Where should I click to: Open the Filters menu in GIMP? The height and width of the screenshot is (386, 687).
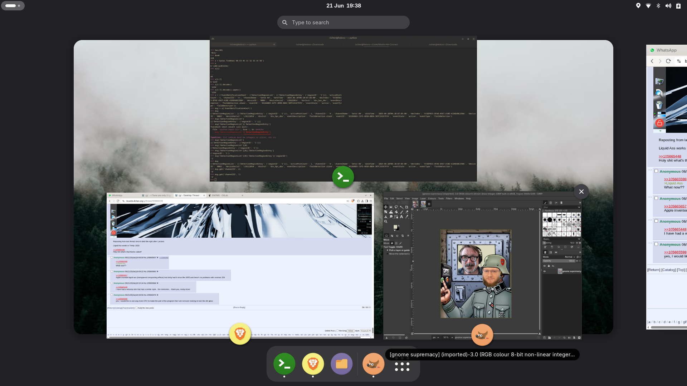449,198
